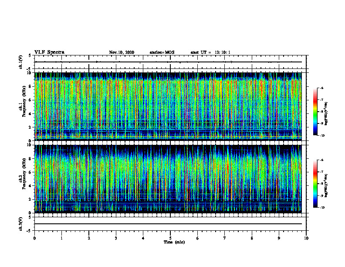Click the ch.1 color scale bar
Screen dimensions: 345x267
(315, 112)
